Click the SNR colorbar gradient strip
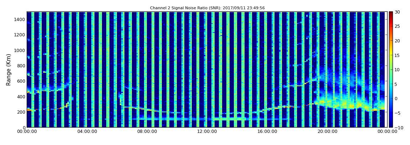The height and width of the screenshot is (145, 410). point(391,69)
